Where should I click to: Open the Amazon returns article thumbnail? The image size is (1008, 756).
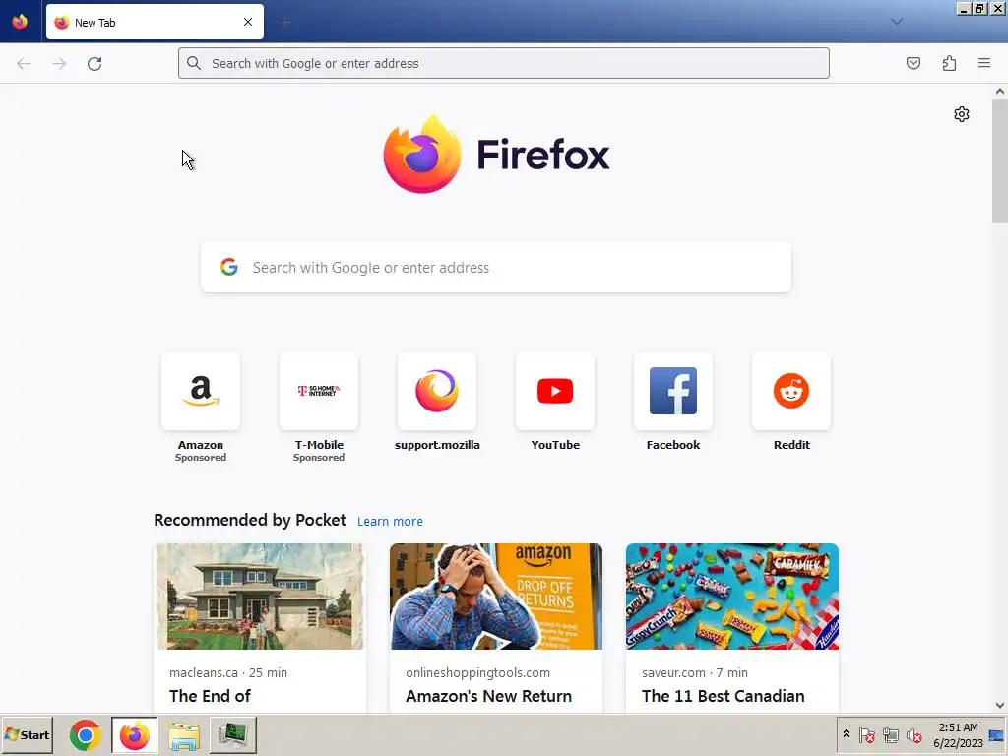point(496,597)
